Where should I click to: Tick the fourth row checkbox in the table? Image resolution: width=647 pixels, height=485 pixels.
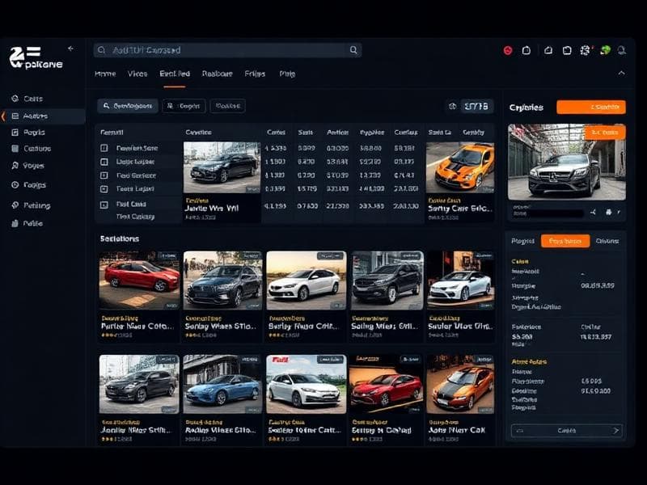click(x=104, y=189)
